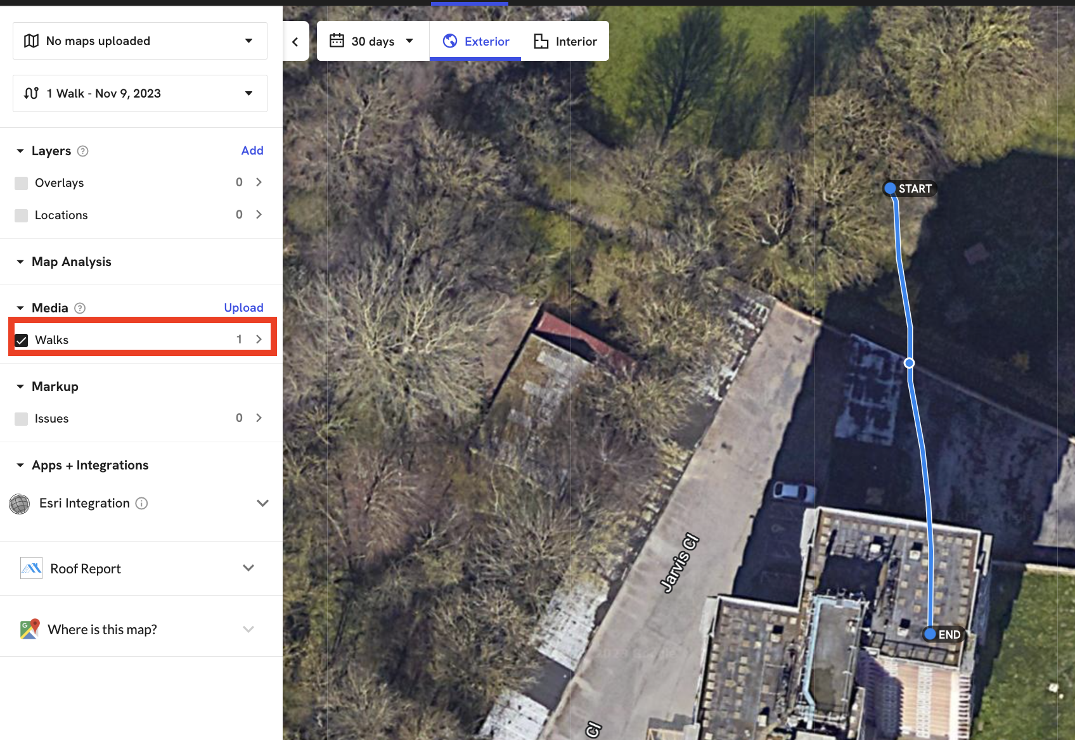Screen dimensions: 1075x740
Task: Click the 'Locations' label text
Action: 61,215
